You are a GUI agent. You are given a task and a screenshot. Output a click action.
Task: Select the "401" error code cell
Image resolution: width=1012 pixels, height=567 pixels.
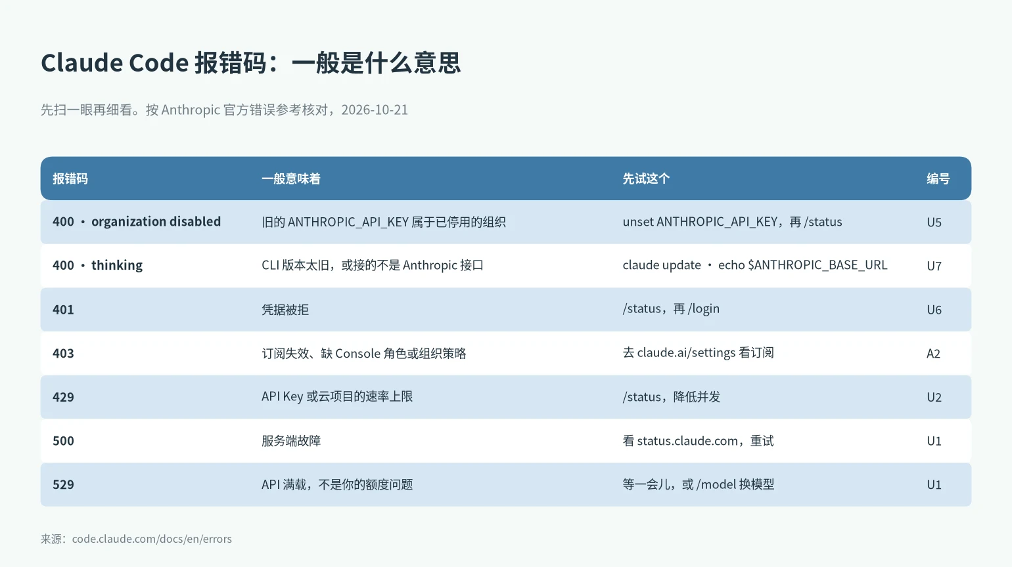[63, 310]
